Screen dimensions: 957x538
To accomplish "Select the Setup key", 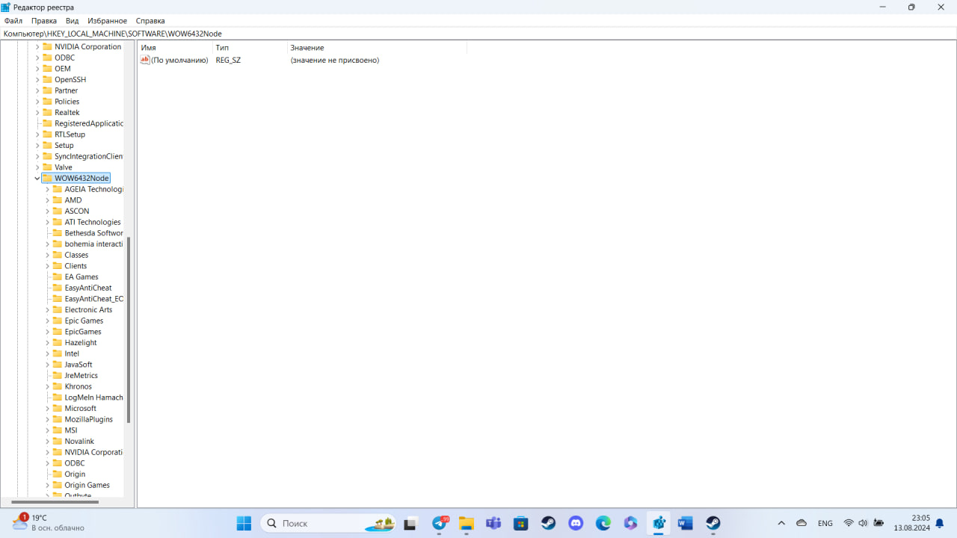I will click(64, 146).
